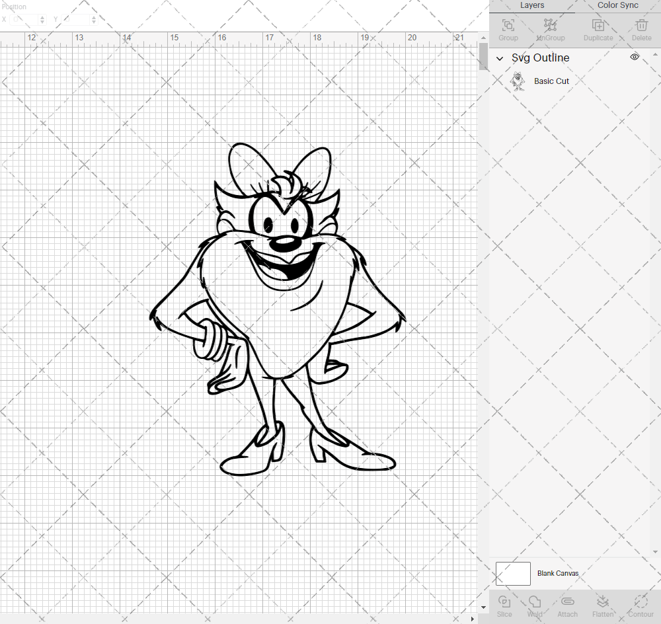Collapse the Svg Outline layer group
This screenshot has height=624, width=661.
(x=500, y=58)
